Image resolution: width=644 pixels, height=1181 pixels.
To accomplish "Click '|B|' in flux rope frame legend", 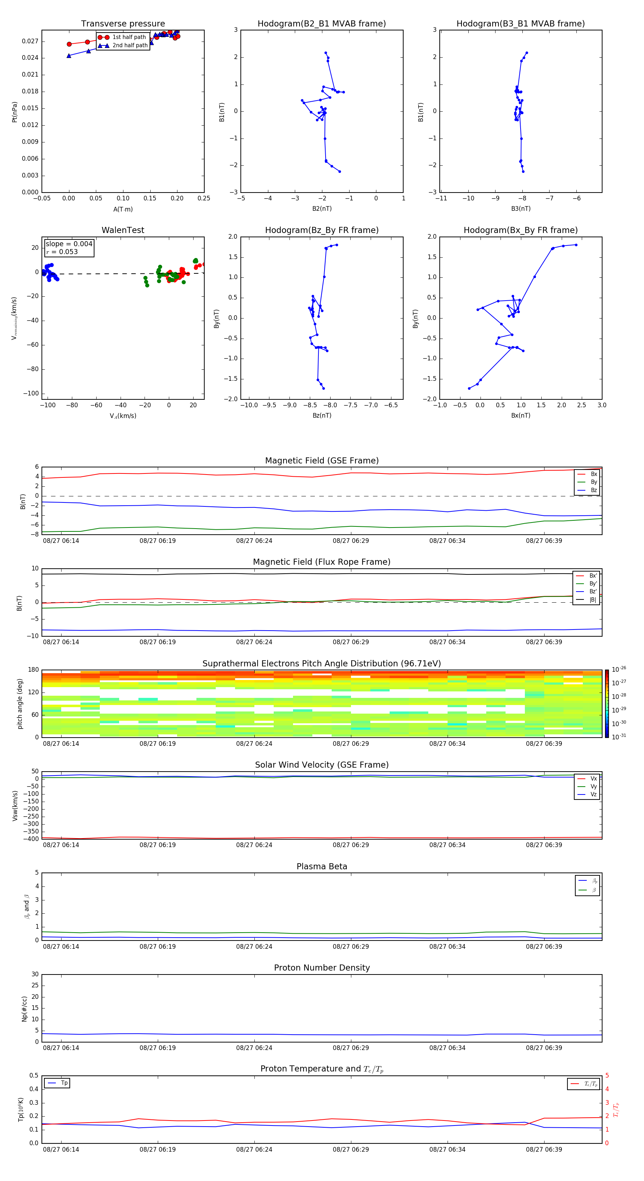I will pos(593,600).
